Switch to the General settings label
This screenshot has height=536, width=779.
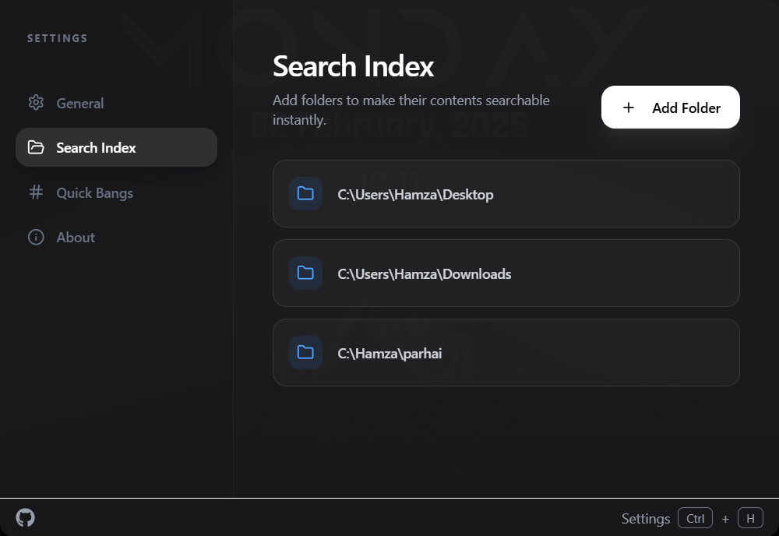(79, 103)
